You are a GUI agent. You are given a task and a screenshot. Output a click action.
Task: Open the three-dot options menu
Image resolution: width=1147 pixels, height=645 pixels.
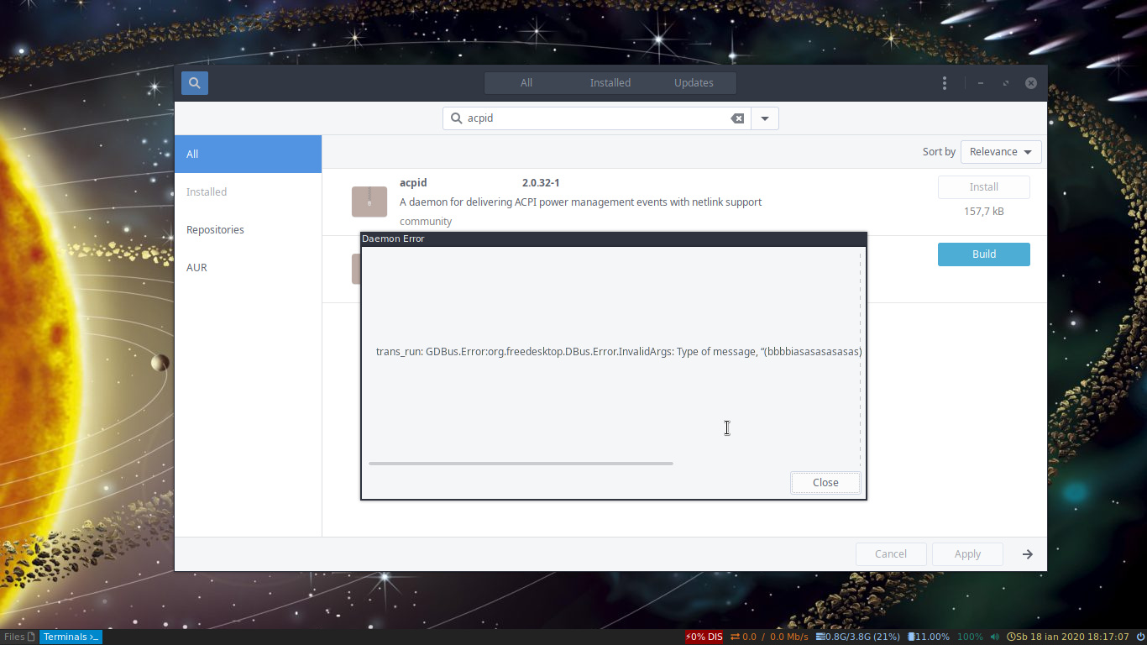[945, 83]
